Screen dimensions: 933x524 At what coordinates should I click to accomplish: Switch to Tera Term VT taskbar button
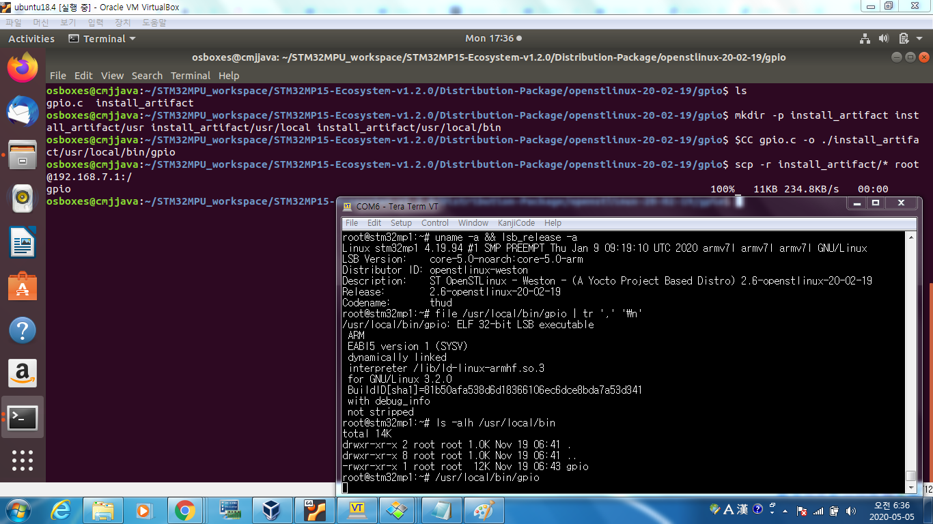click(357, 510)
